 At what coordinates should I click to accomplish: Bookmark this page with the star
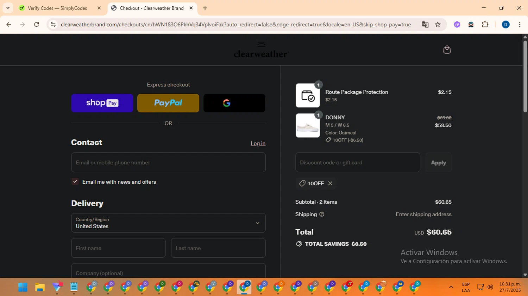point(438,25)
